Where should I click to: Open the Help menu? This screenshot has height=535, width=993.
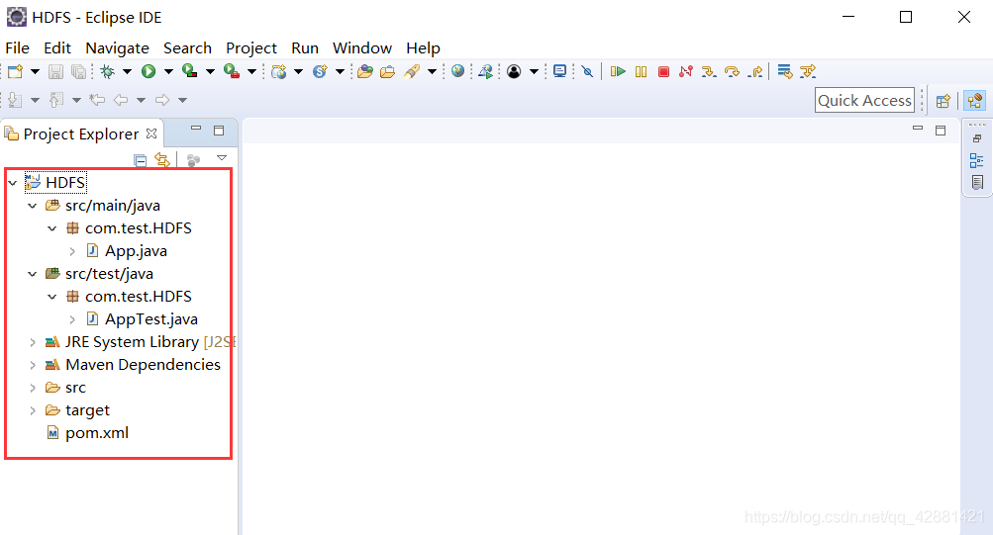(423, 48)
